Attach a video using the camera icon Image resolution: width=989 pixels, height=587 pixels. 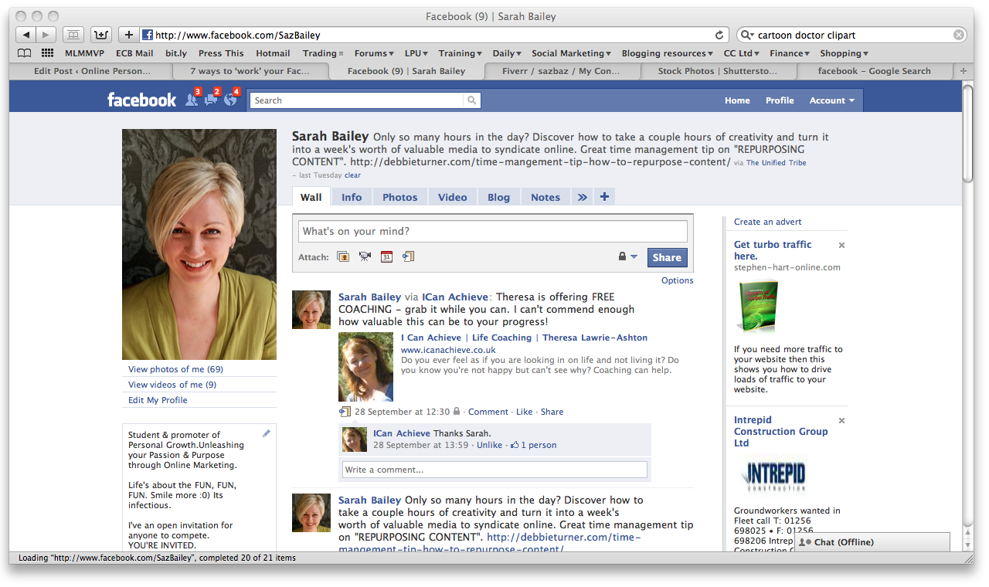point(364,256)
